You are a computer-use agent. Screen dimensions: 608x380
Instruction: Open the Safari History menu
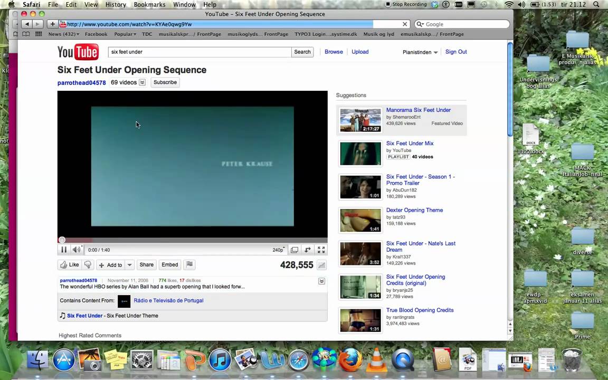pos(116,5)
